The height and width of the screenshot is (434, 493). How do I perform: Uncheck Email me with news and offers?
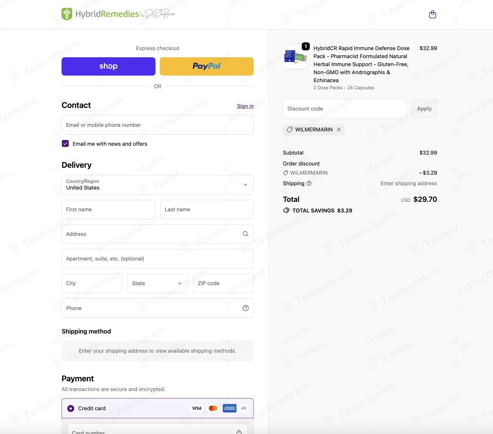[x=65, y=144]
